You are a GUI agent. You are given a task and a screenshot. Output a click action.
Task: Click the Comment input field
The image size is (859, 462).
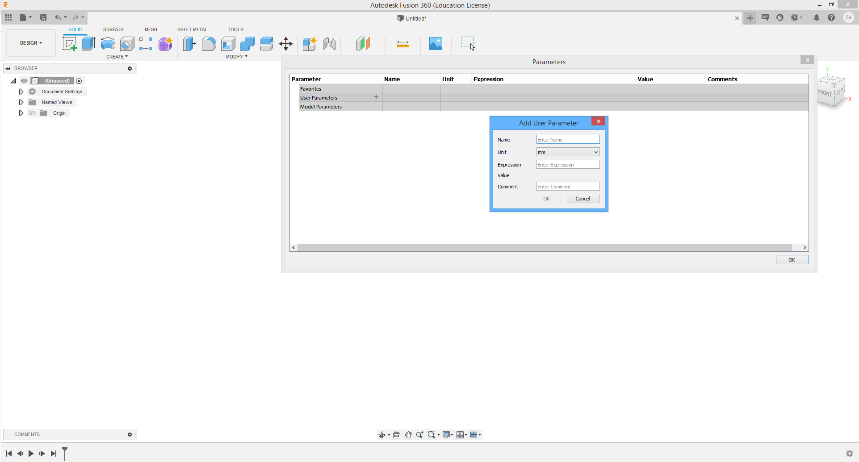tap(568, 187)
